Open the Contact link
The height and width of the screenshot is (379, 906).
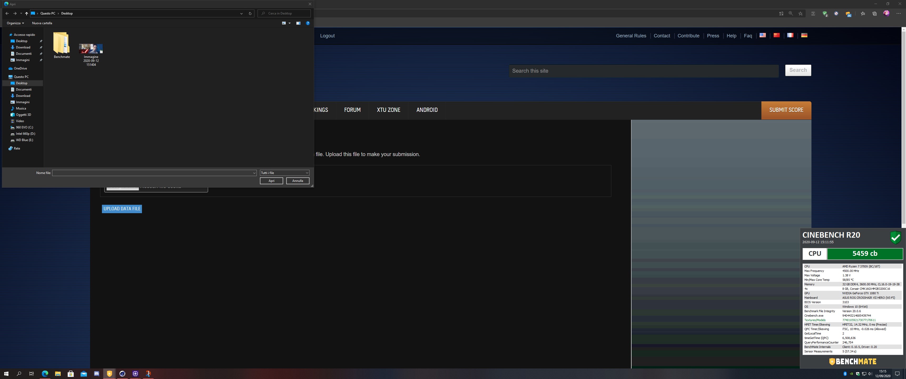click(662, 36)
